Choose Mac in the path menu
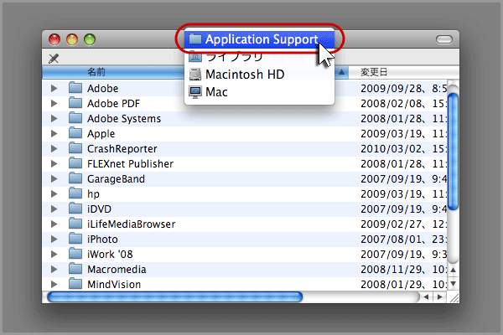 pos(259,92)
